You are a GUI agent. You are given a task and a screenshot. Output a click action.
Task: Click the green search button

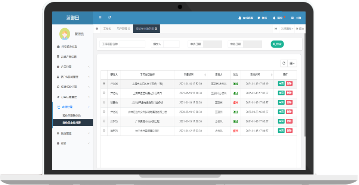(x=277, y=44)
